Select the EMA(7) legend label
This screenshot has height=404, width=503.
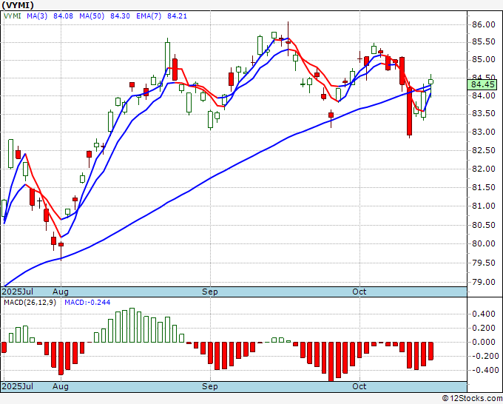click(149, 16)
